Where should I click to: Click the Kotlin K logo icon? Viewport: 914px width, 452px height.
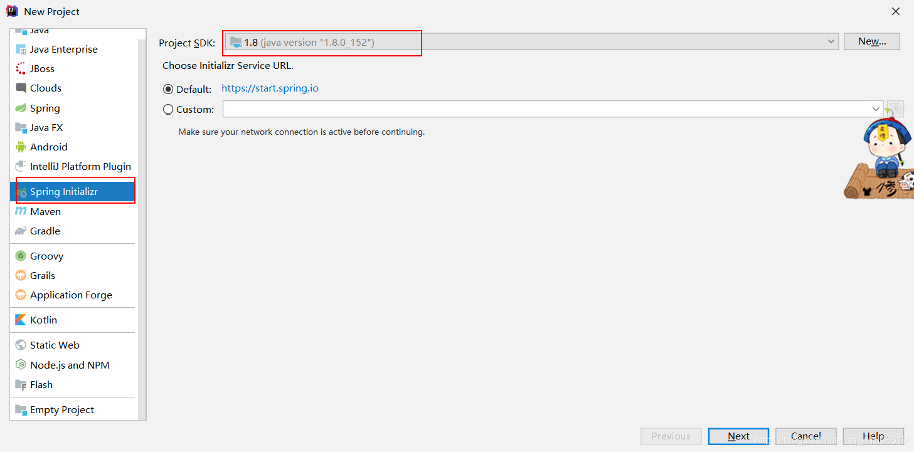(21, 320)
